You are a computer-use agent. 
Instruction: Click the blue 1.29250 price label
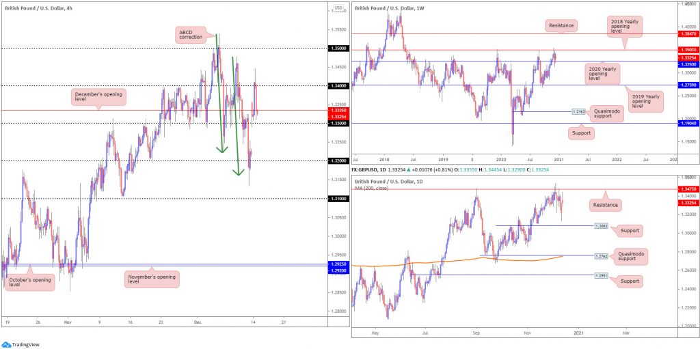tap(337, 264)
